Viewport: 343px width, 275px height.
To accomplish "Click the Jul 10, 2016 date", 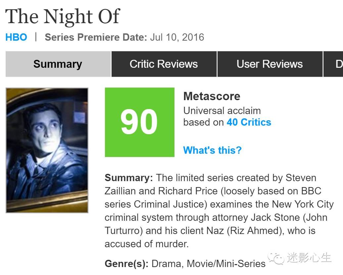I will 177,37.
